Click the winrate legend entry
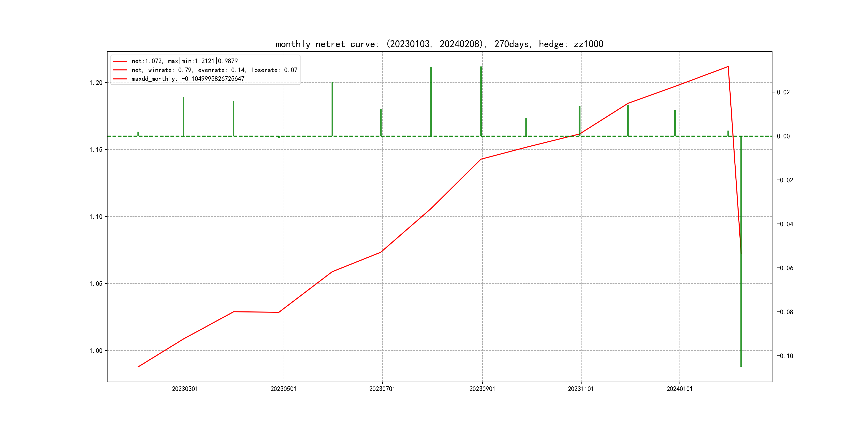 tap(214, 70)
